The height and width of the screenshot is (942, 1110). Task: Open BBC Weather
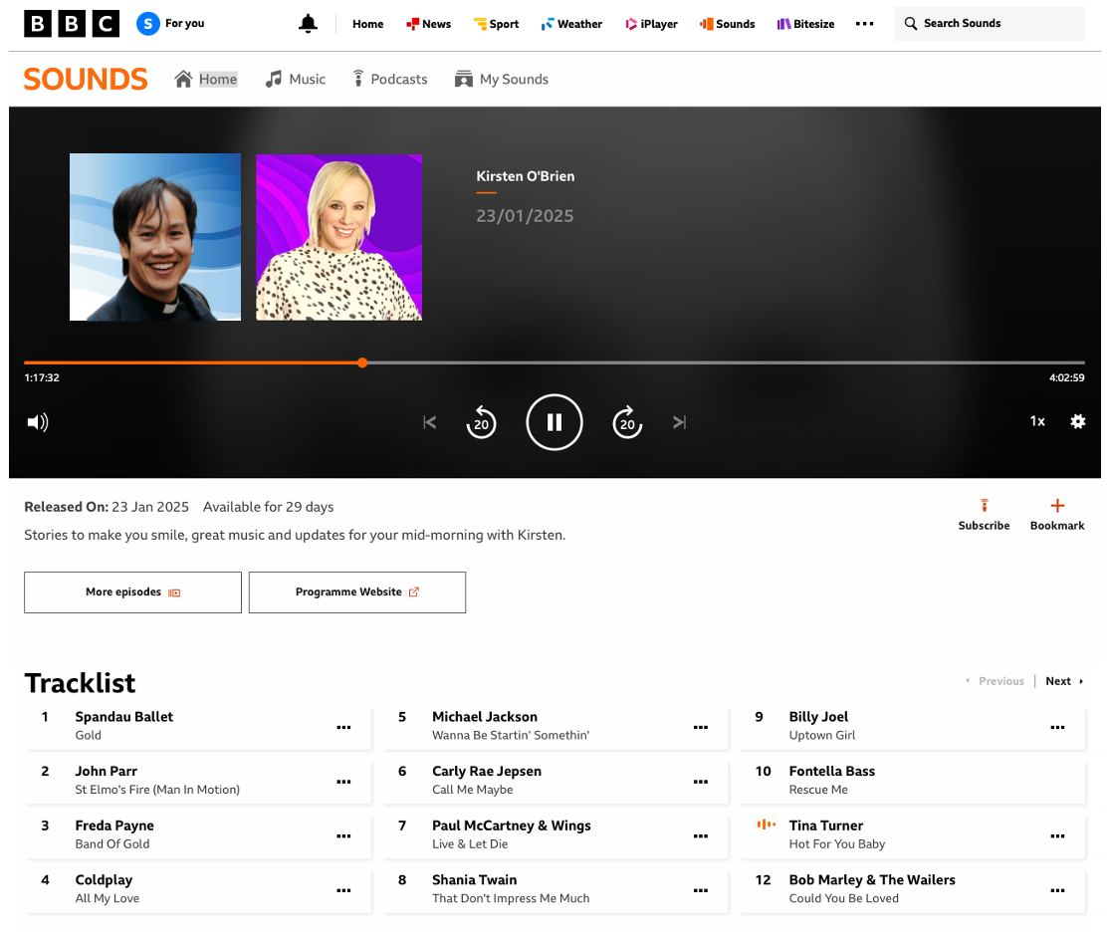point(571,23)
